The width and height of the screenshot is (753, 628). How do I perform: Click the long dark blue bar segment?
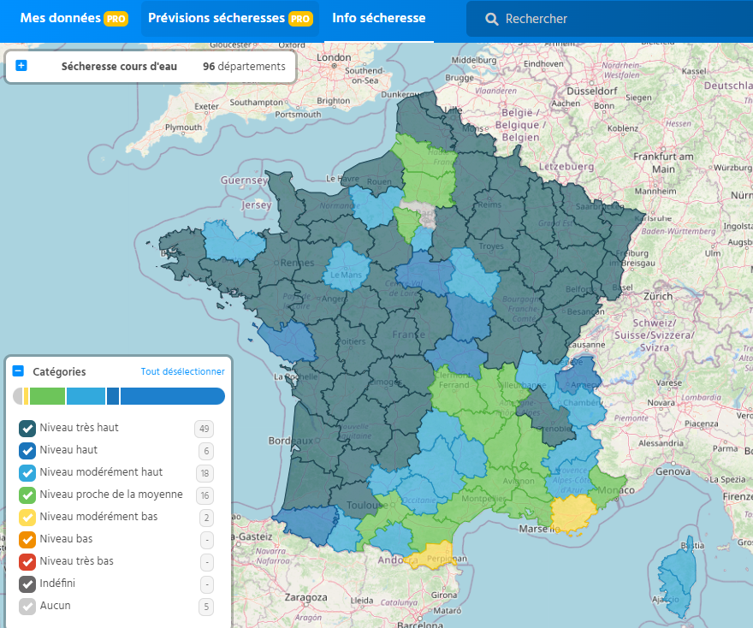point(172,396)
